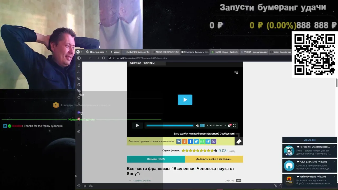Image resolution: width=338 pixels, height=190 pixels.
Task: Open Крэйвен-охотник franchise link
Action: [142, 181]
